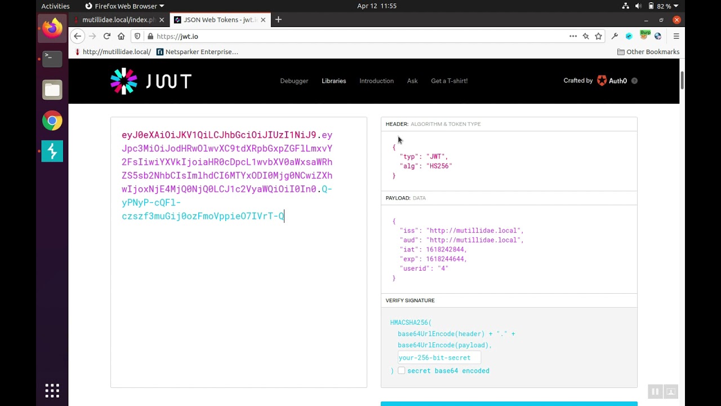Click the browser forward arrow
Screen dimensions: 721x406
coord(92,36)
